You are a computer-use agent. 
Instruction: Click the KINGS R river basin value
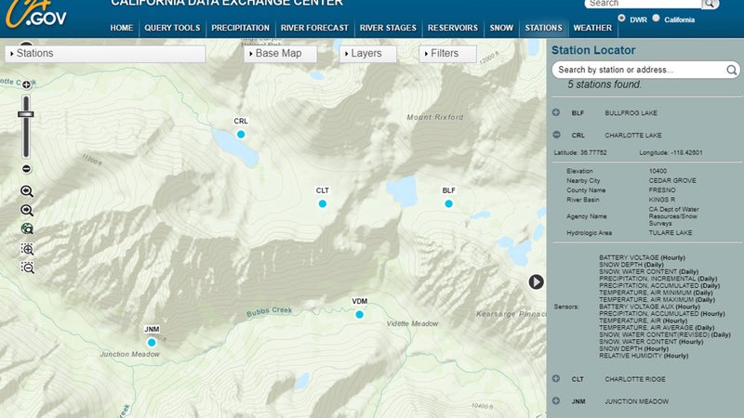tap(661, 200)
